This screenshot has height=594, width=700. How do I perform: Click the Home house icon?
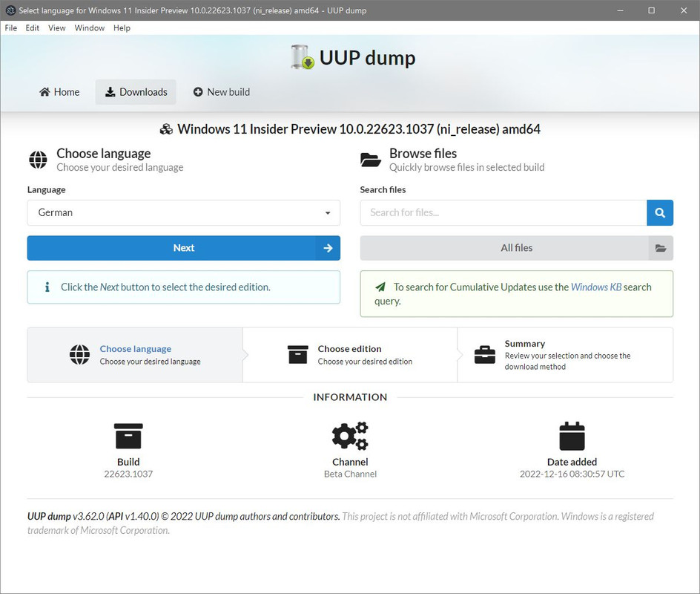tap(44, 92)
